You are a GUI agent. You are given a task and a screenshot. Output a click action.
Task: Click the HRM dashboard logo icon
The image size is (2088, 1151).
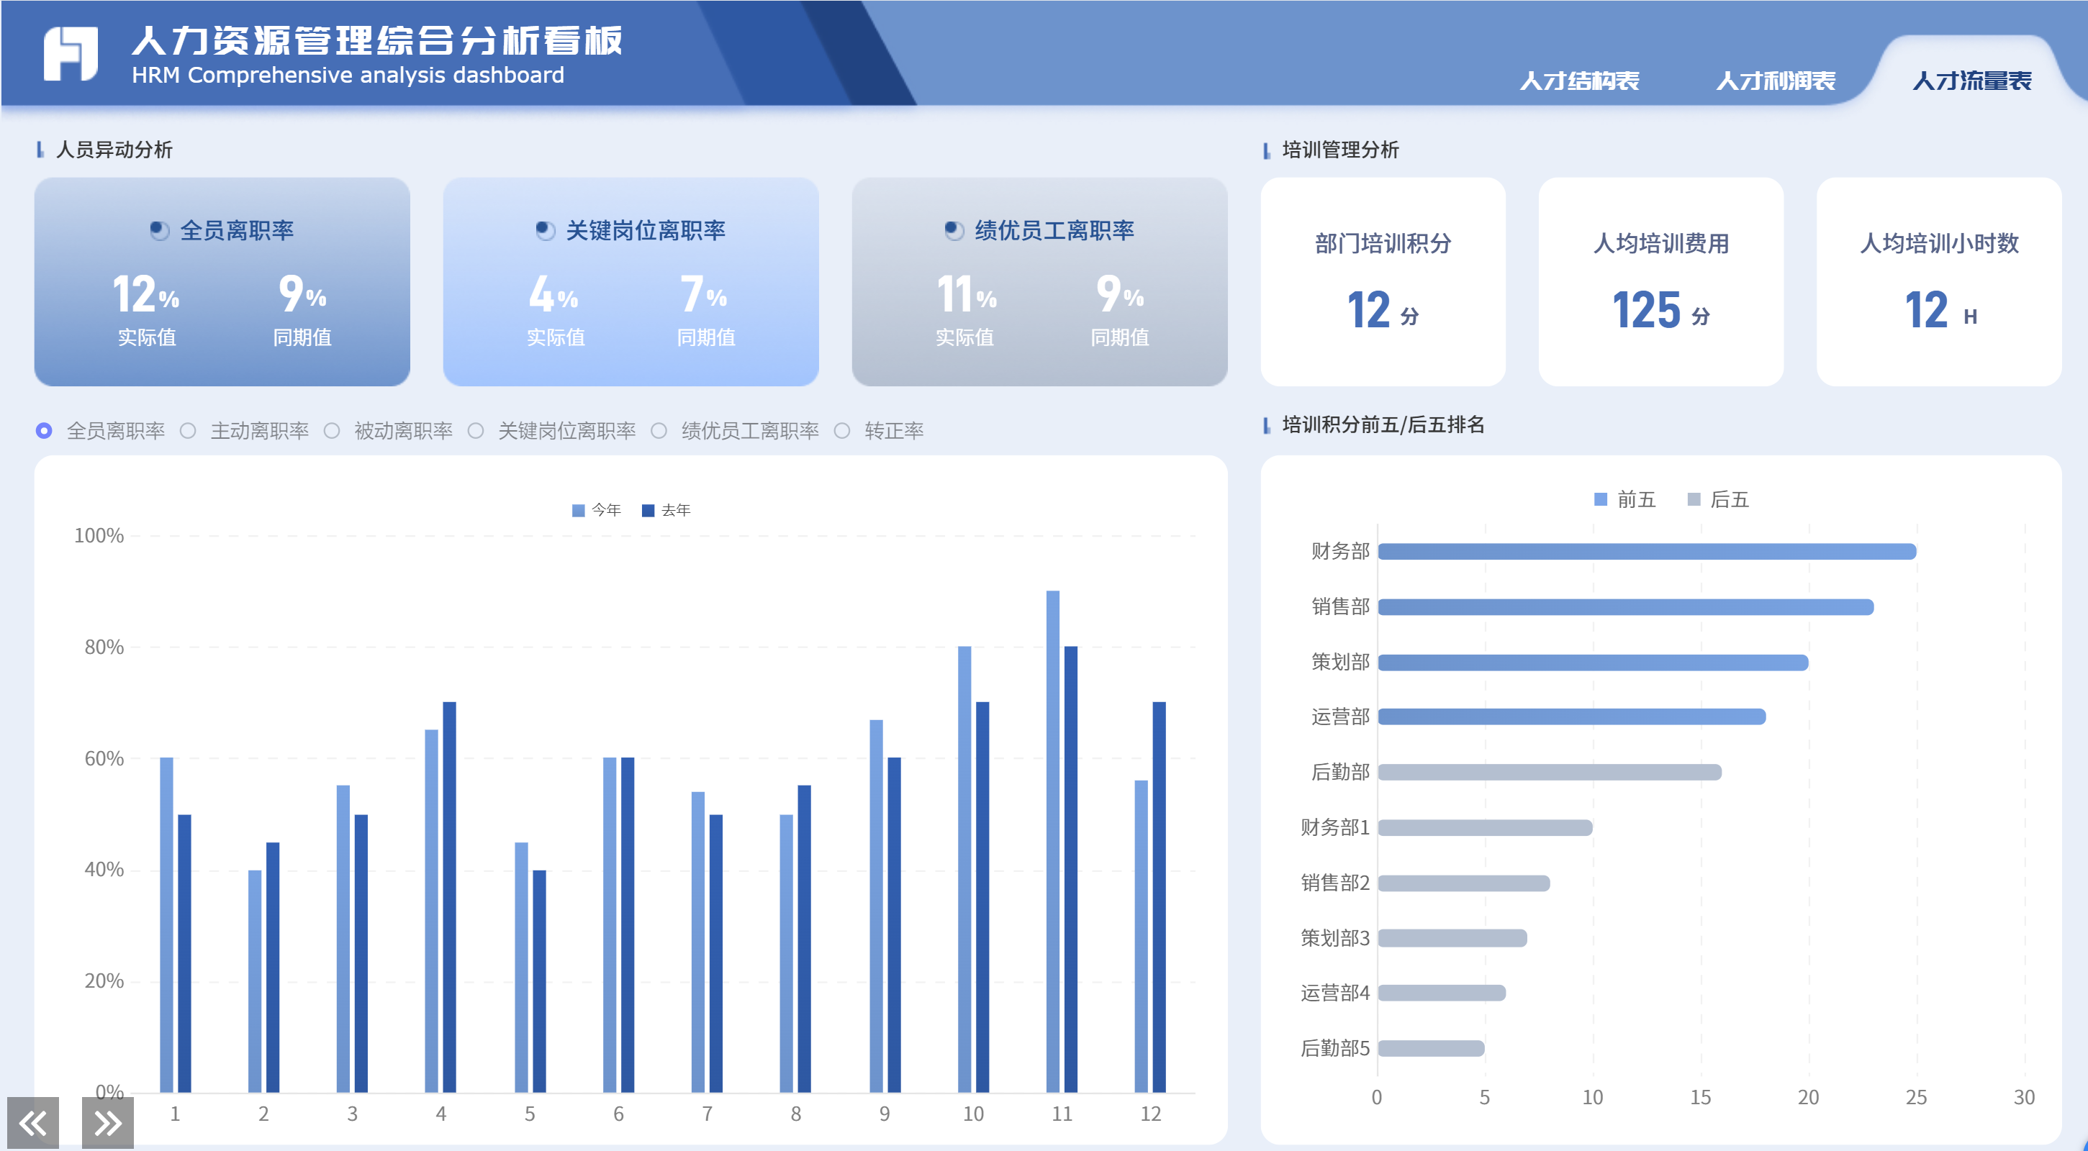click(71, 53)
